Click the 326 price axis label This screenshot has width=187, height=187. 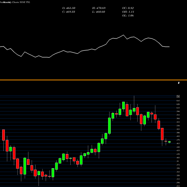coord(178,175)
